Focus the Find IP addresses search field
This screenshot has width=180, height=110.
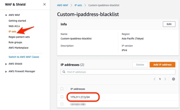[118, 72]
